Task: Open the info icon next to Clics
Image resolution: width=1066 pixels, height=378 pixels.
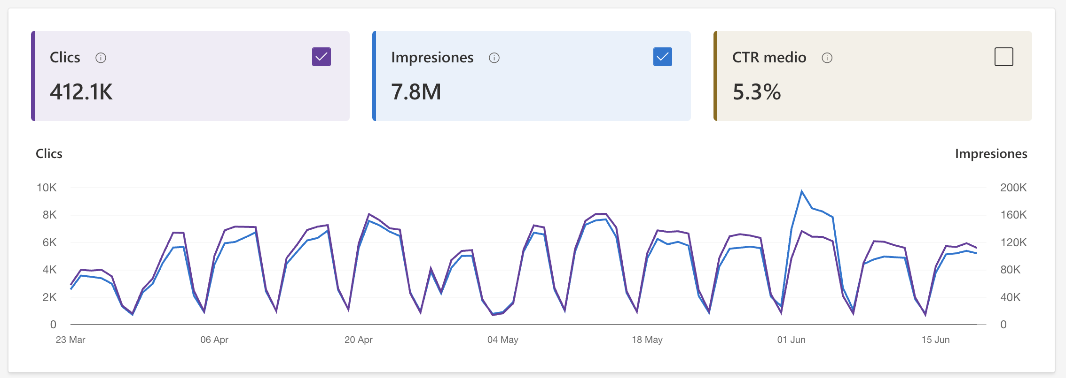Action: pyautogui.click(x=101, y=58)
